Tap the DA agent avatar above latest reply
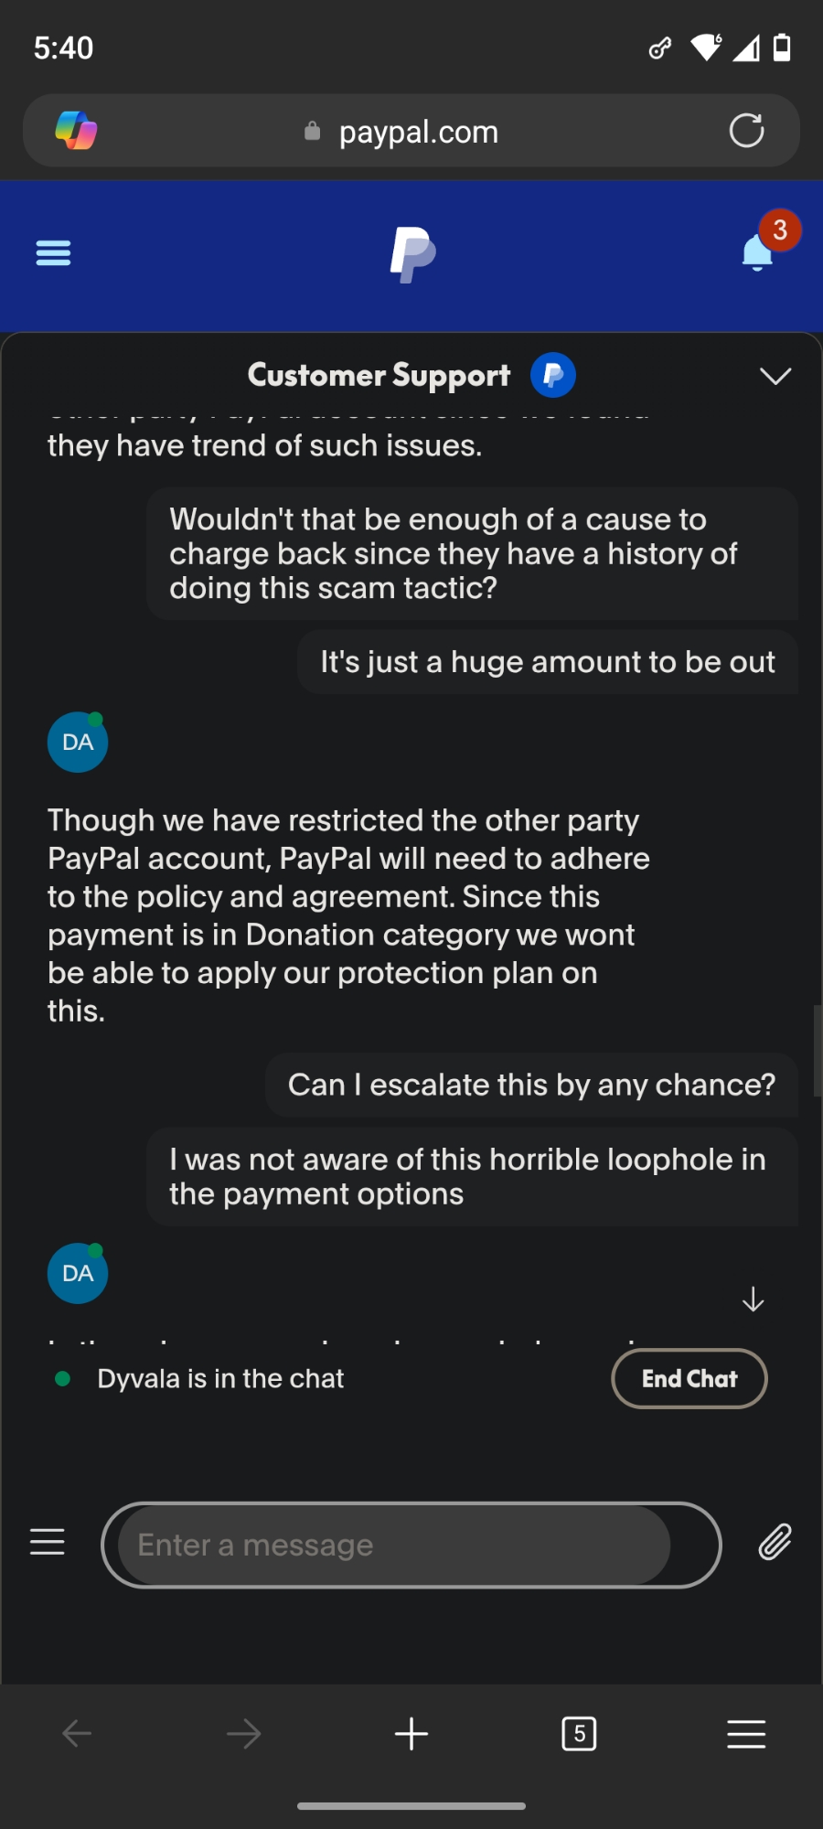 [x=78, y=1273]
